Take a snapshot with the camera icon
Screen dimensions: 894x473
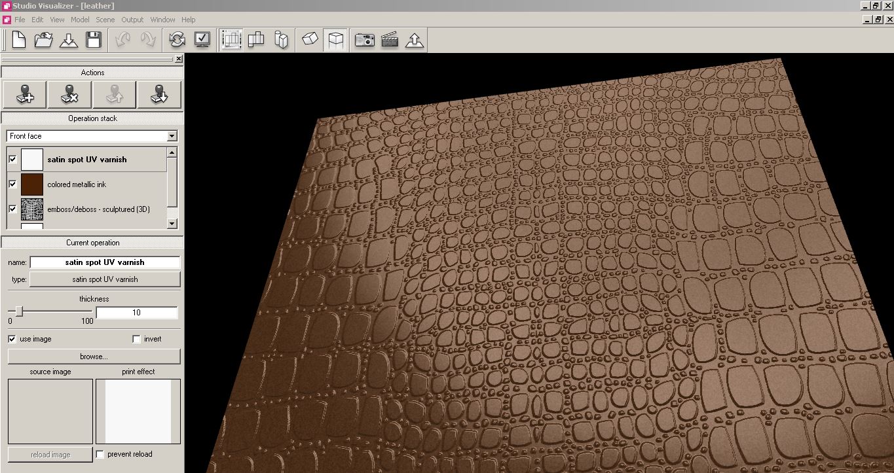[364, 40]
